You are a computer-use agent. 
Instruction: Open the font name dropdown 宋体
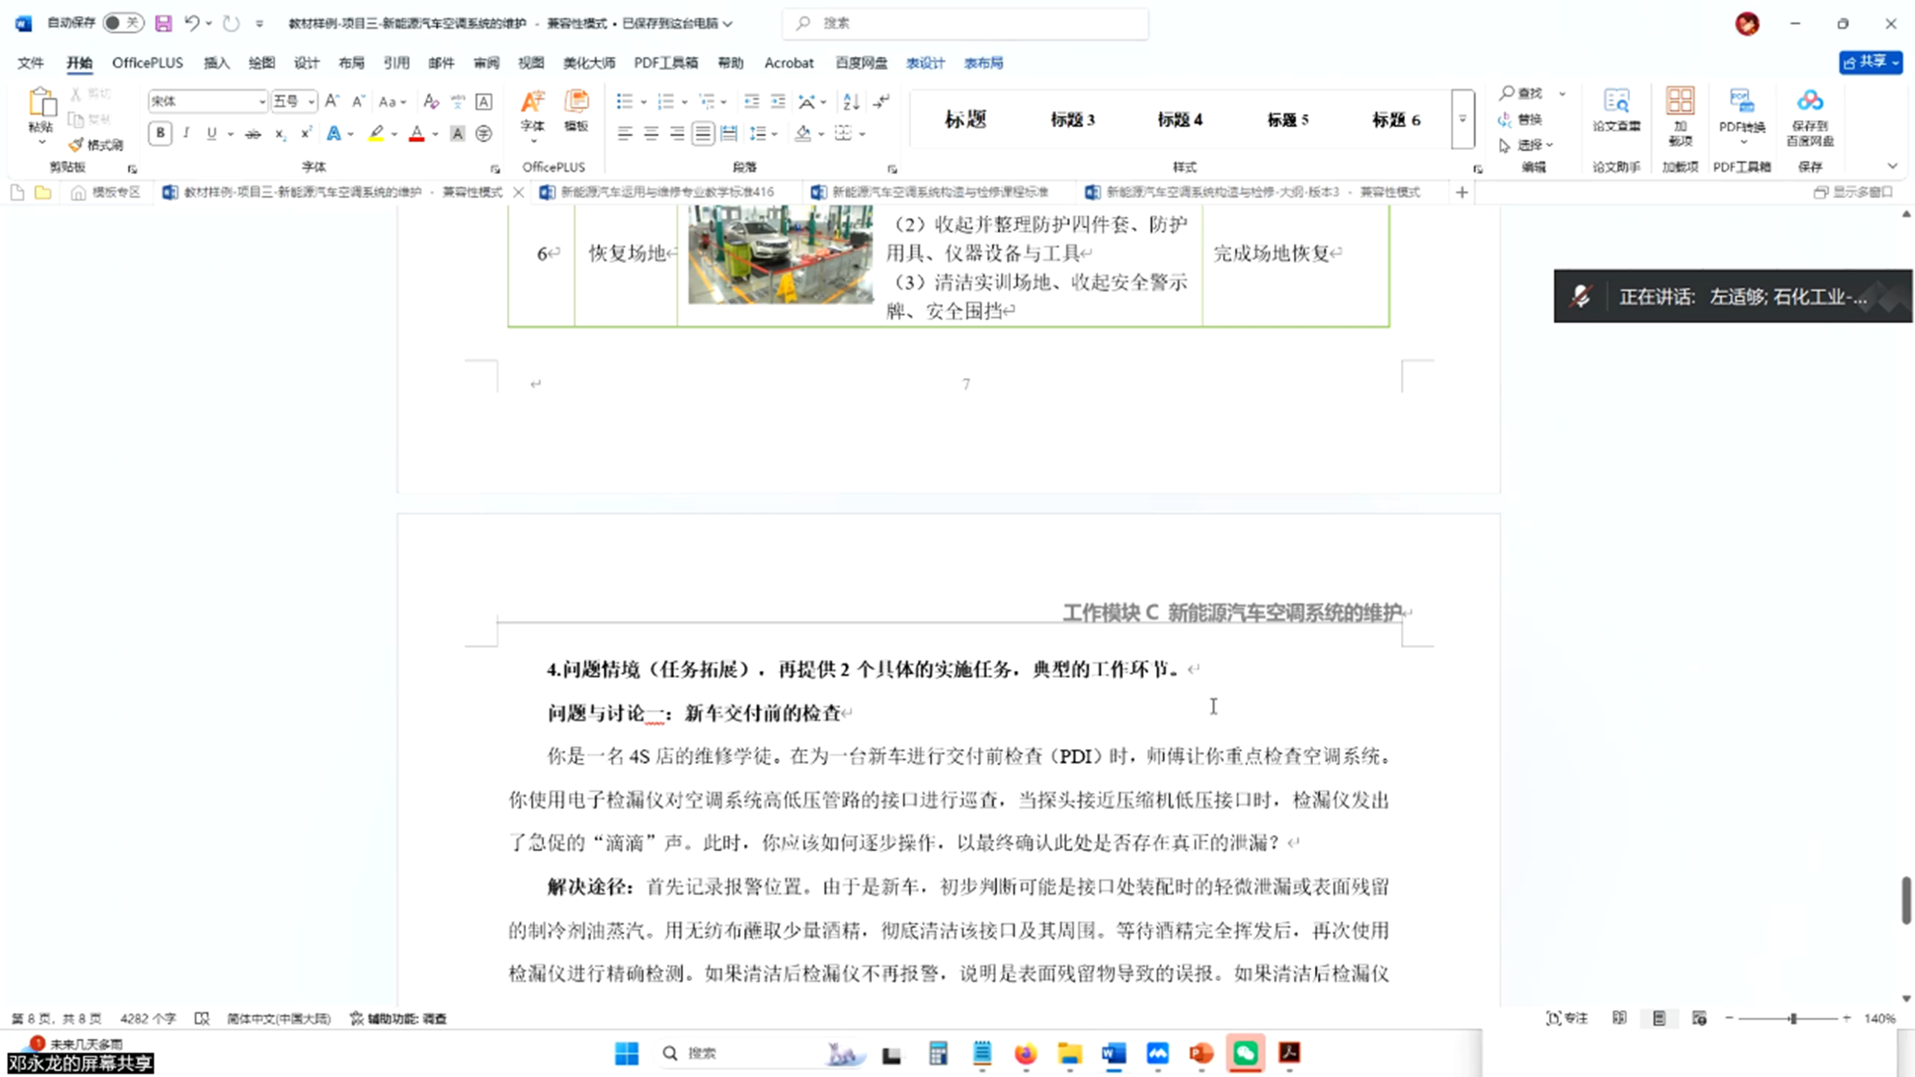coord(261,101)
